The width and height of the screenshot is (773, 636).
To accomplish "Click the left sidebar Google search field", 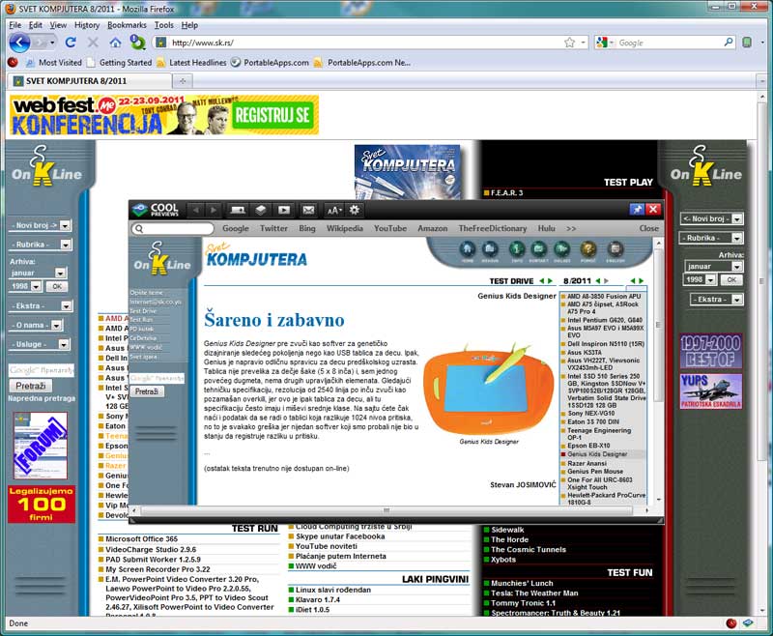I will (x=41, y=370).
